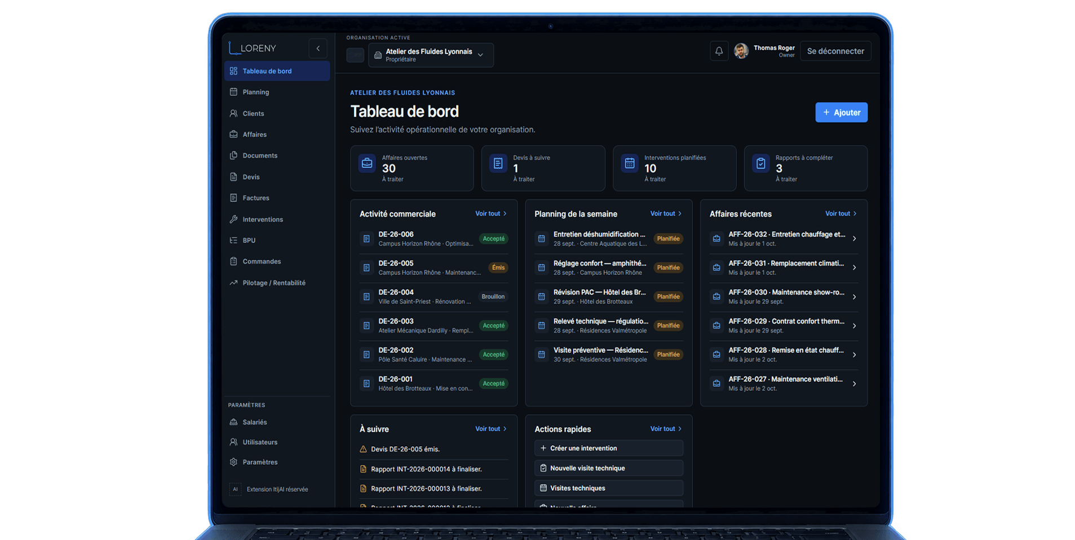Open the AFF-26-031 row chevron
Viewport: 1075px width, 540px height.
tap(855, 268)
